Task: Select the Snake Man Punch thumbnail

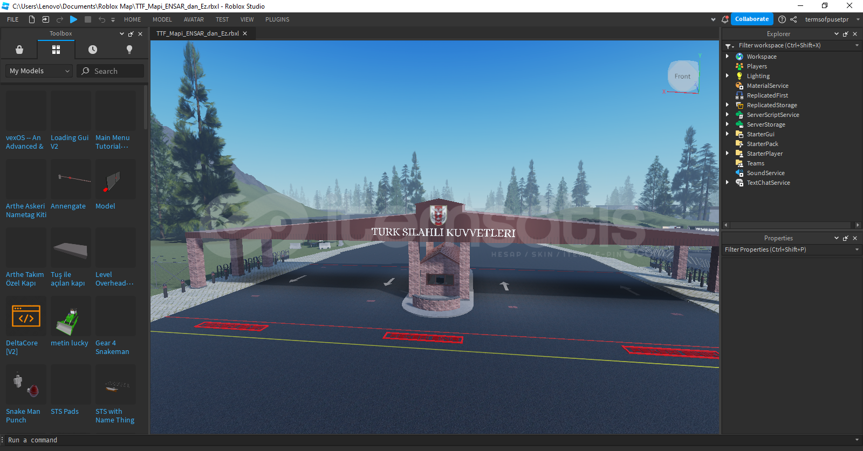Action: click(x=26, y=385)
